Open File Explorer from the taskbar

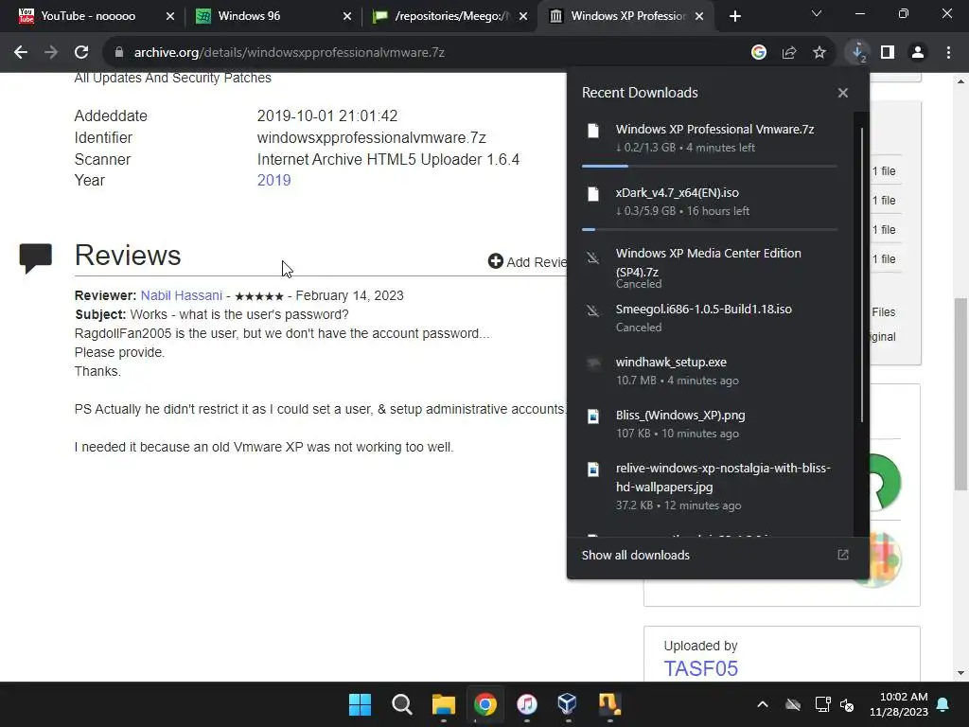pyautogui.click(x=444, y=704)
